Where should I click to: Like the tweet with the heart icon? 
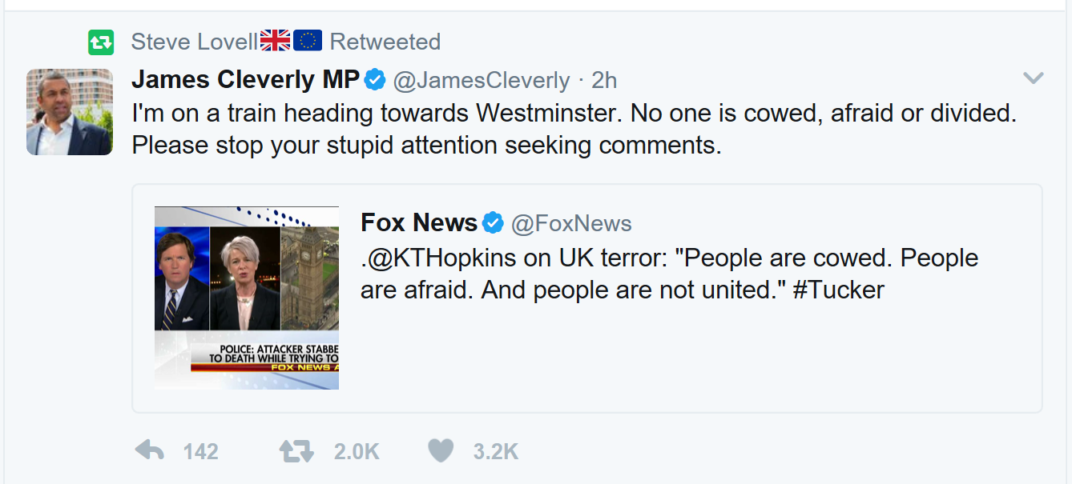pyautogui.click(x=441, y=451)
